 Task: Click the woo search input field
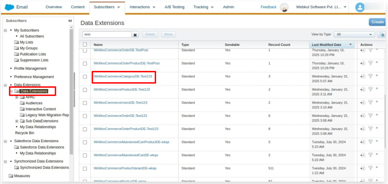click(107, 34)
